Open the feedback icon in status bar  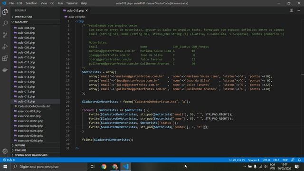tap(293, 160)
